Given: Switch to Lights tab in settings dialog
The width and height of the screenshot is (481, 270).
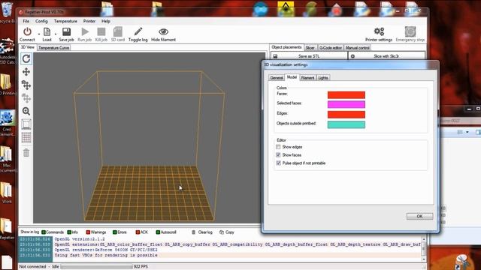Looking at the screenshot, I should coord(323,78).
